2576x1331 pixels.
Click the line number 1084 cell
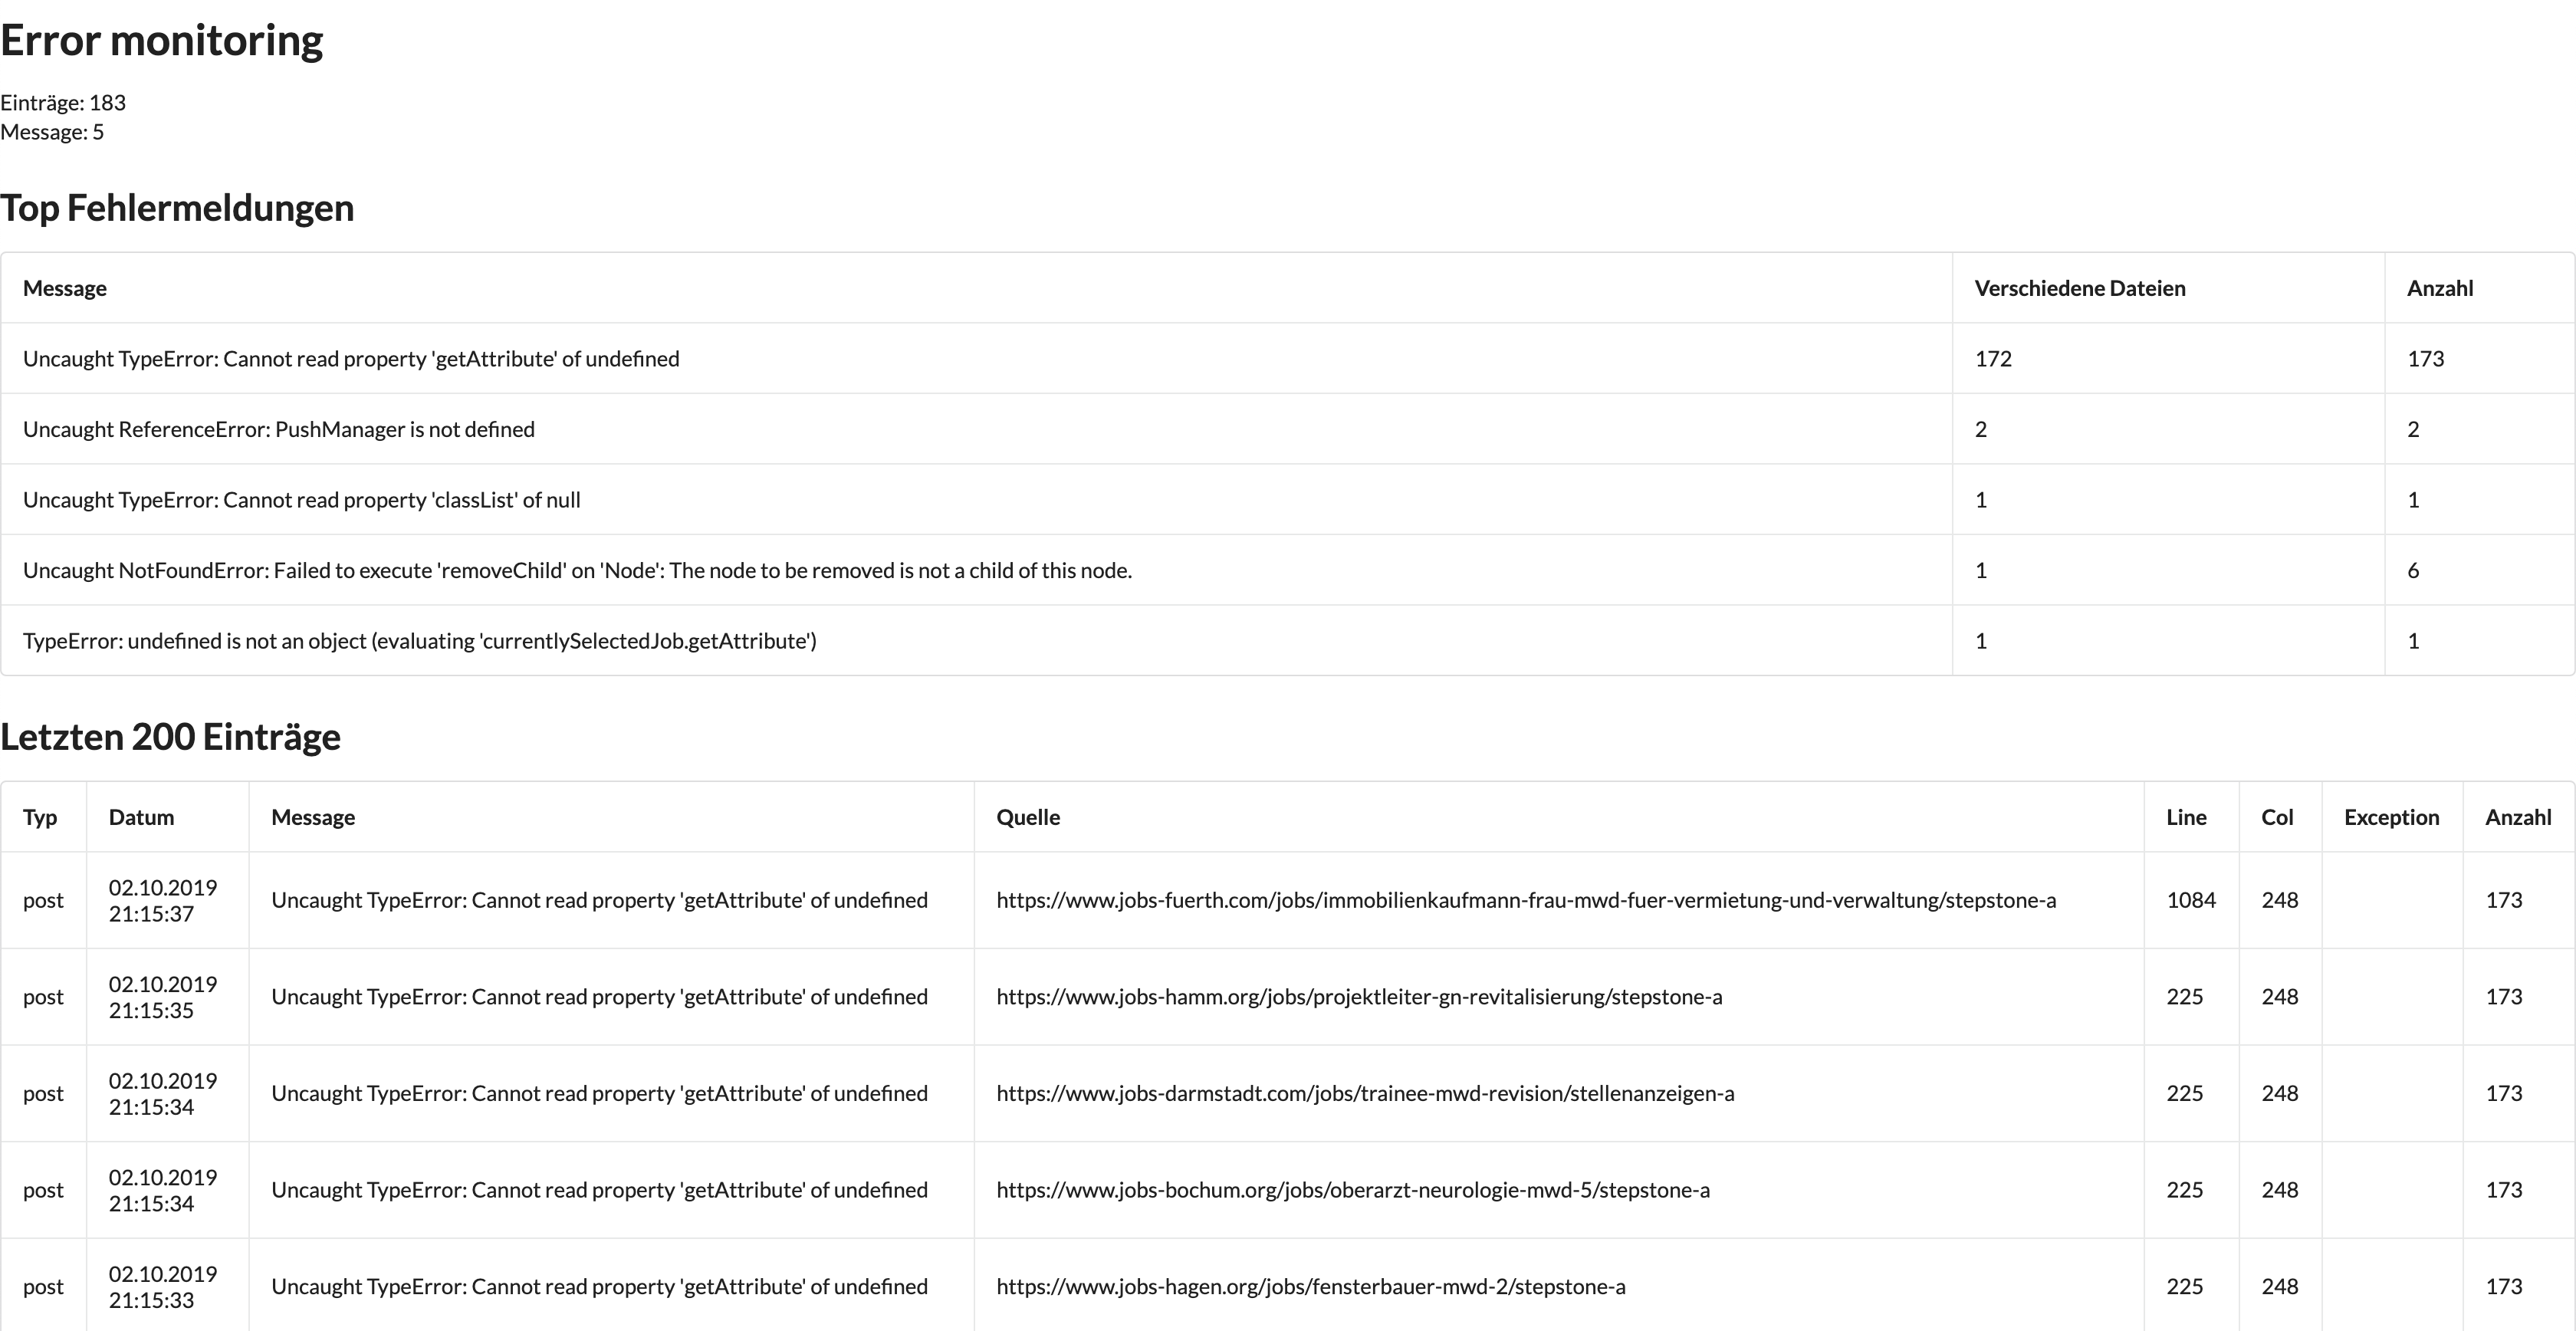[2190, 900]
